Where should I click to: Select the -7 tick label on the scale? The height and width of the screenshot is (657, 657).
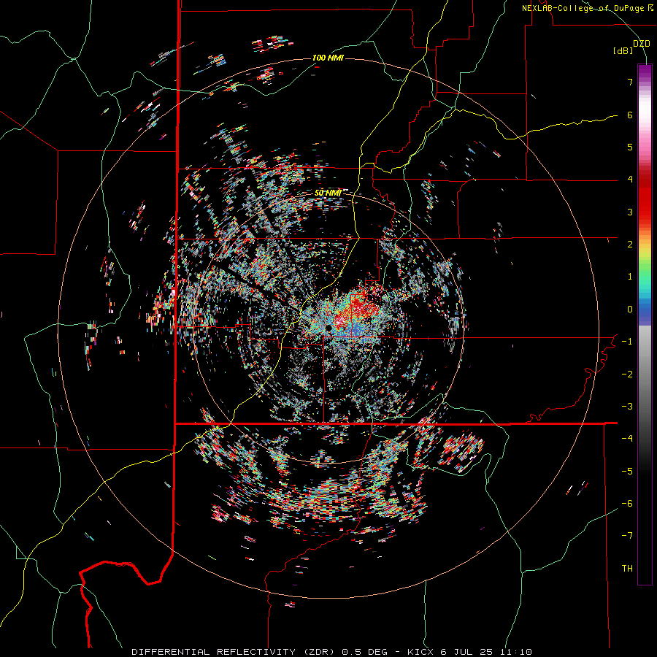click(x=627, y=536)
